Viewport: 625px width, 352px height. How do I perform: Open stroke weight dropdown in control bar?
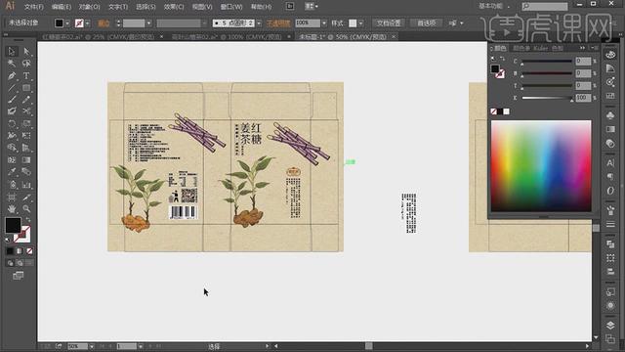coord(148,23)
